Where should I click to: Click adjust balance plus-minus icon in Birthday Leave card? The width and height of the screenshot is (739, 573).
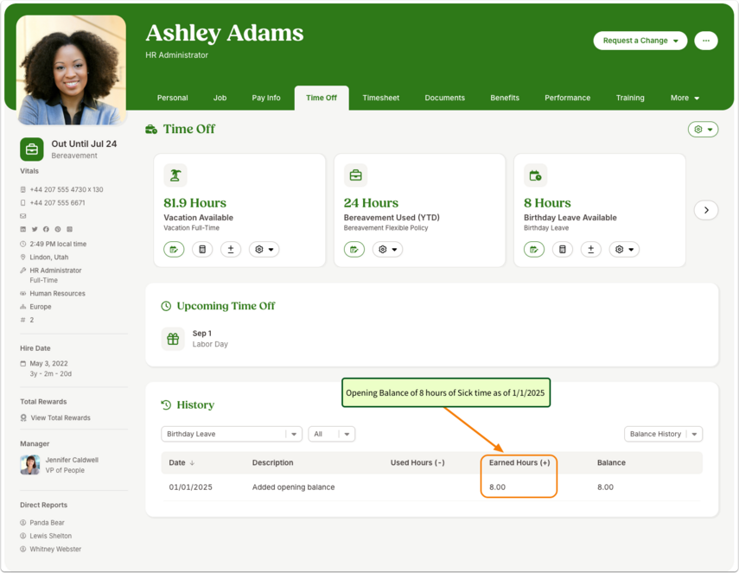(x=590, y=249)
